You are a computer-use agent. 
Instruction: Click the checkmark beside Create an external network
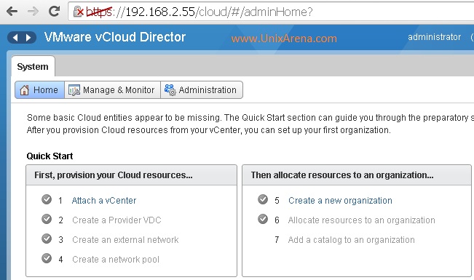tap(47, 239)
